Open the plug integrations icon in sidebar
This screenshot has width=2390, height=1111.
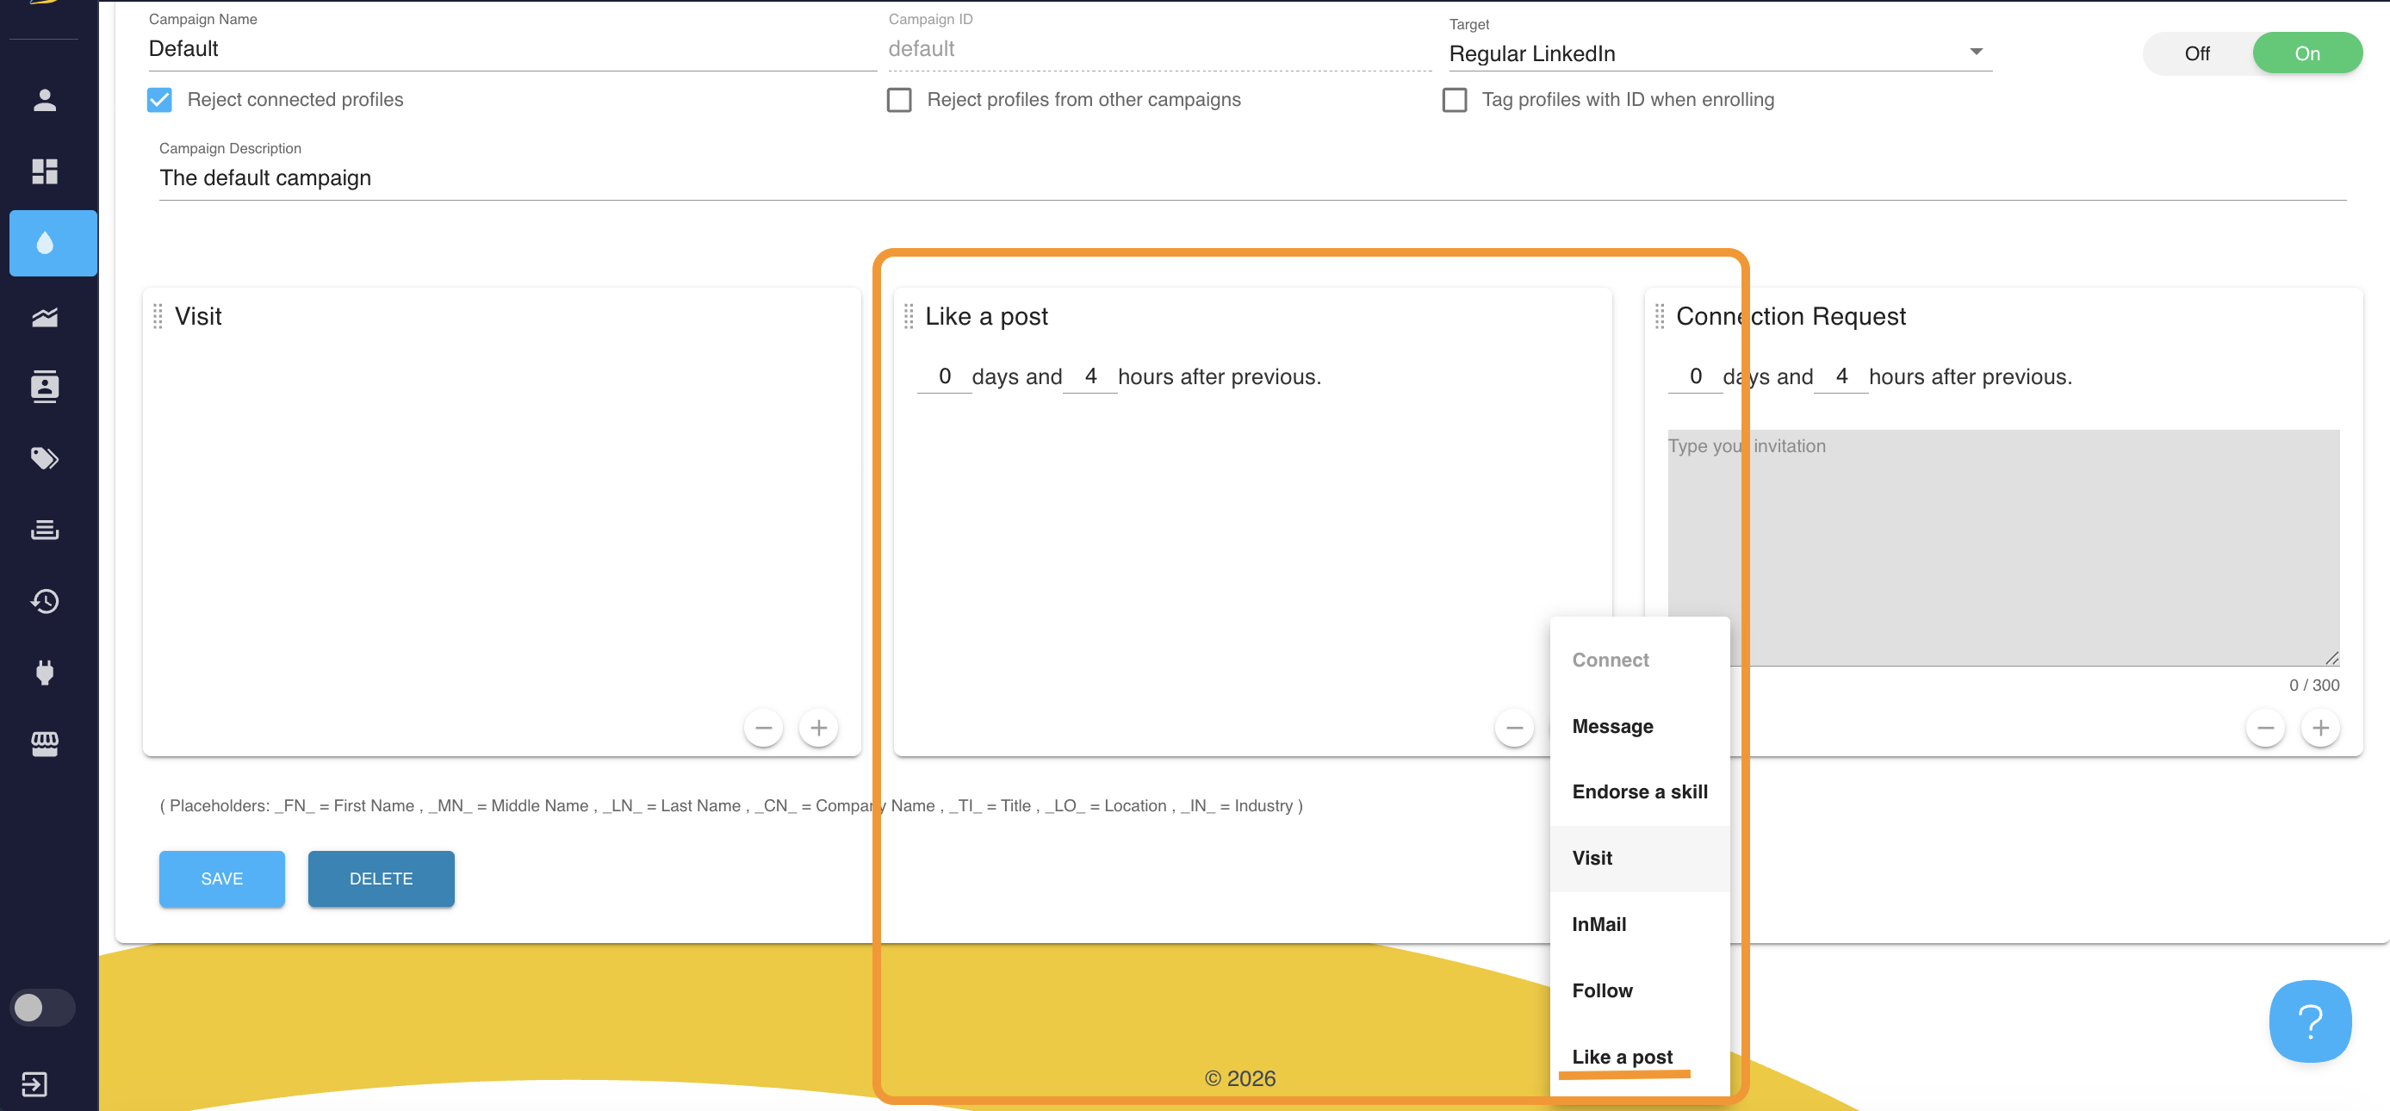(x=45, y=672)
